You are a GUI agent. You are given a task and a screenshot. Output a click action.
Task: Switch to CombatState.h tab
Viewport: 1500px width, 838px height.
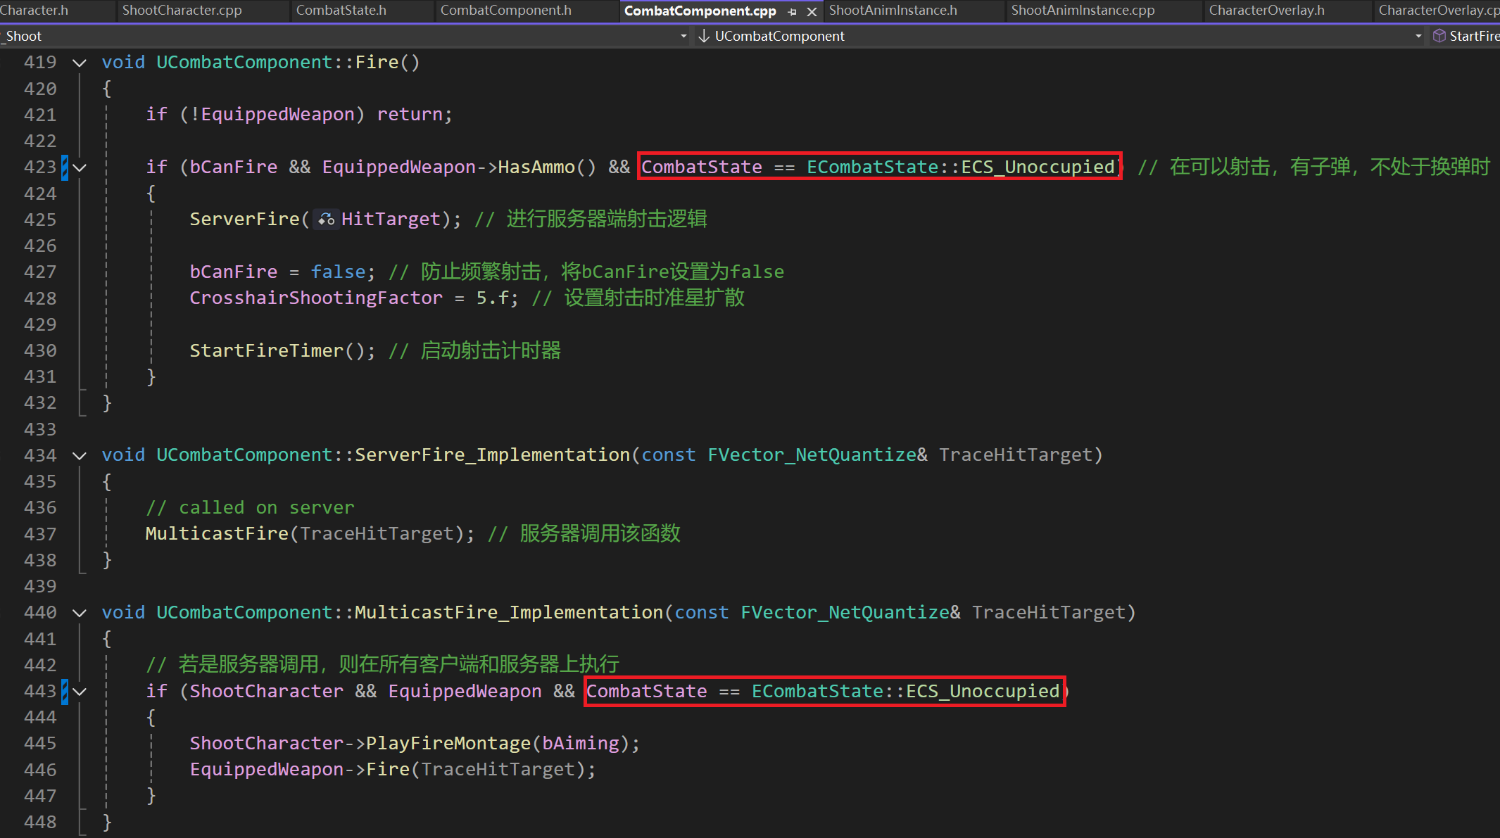(x=341, y=11)
